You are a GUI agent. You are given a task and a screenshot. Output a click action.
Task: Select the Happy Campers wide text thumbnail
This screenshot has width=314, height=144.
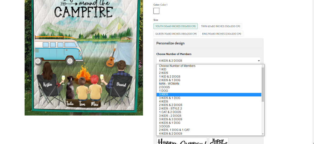pos(182,141)
